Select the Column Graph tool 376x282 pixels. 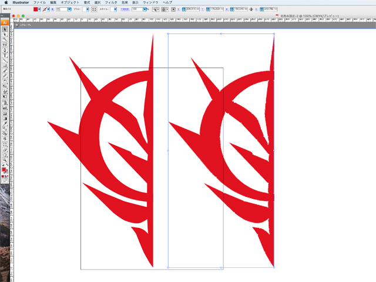point(5,108)
